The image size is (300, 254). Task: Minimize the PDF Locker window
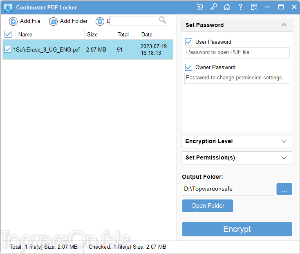(x=267, y=7)
